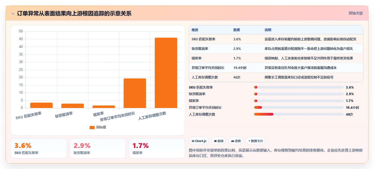This screenshot has height=169, width=374.
Task: Open the 2.9% 缺货取消率 card
Action: point(98,148)
